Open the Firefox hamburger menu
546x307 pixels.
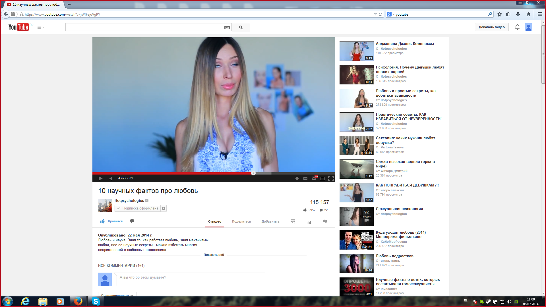(540, 14)
